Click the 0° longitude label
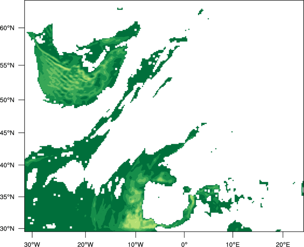 tap(184, 244)
